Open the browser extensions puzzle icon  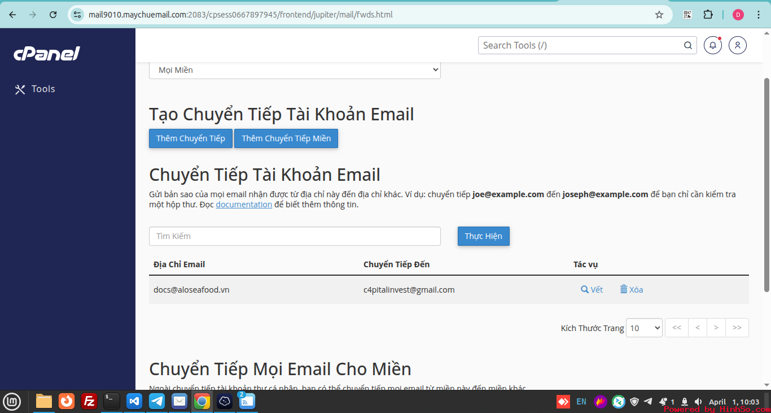(x=708, y=15)
